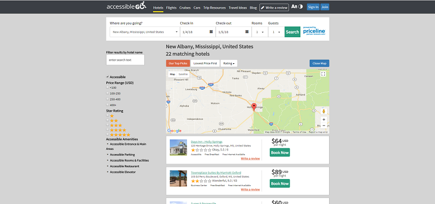Open Travel Ideas menu
435x204 pixels.
(238, 8)
